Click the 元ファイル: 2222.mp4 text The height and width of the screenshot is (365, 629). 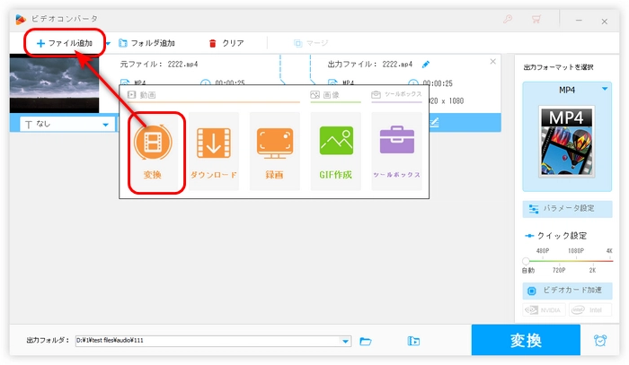coord(159,64)
